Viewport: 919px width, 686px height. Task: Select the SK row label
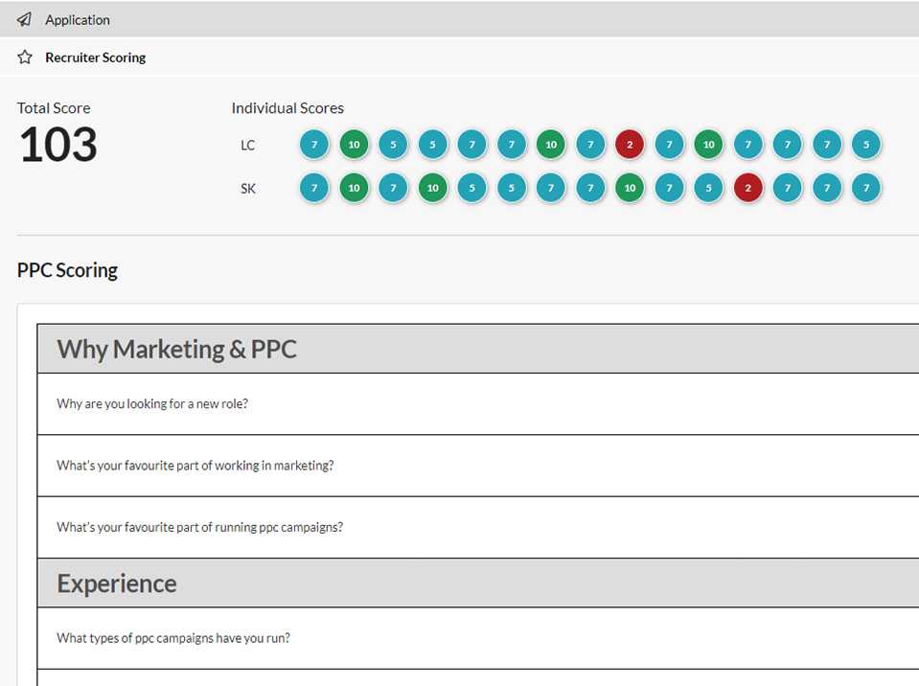[248, 189]
